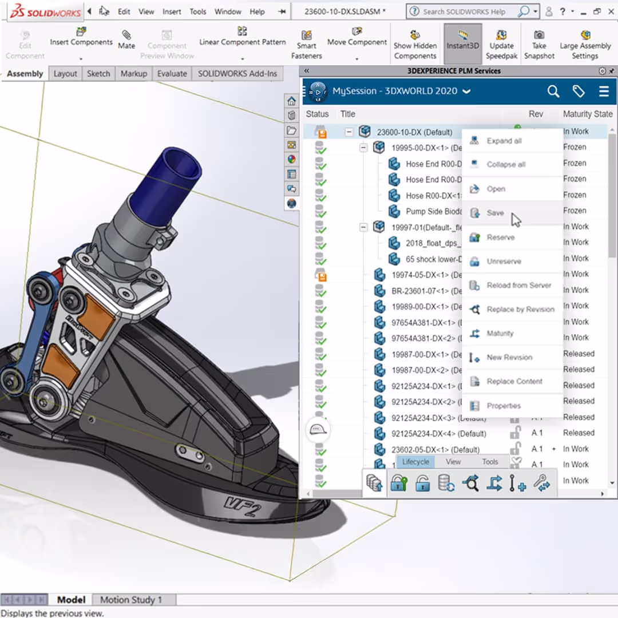The height and width of the screenshot is (618, 618).
Task: Click the key-with-arrows icon in action bar
Action: coord(541,483)
